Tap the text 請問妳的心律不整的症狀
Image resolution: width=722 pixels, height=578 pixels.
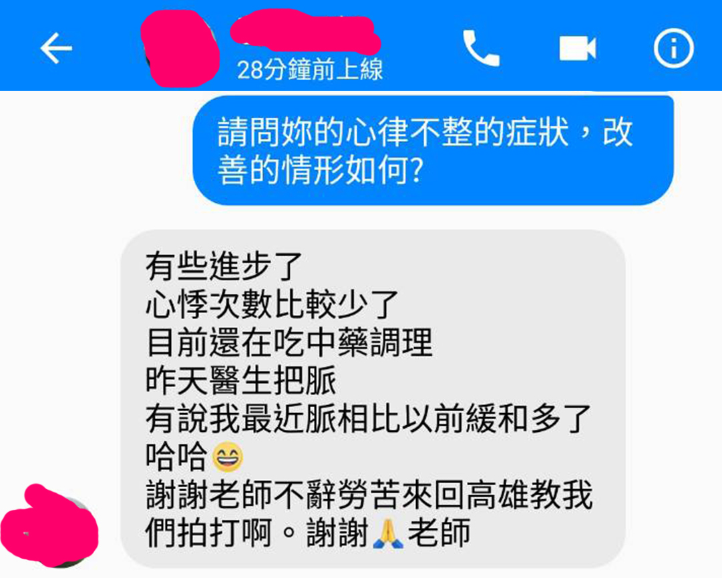[393, 132]
